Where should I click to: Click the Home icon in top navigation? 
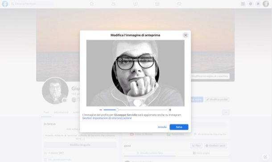point(91,4)
